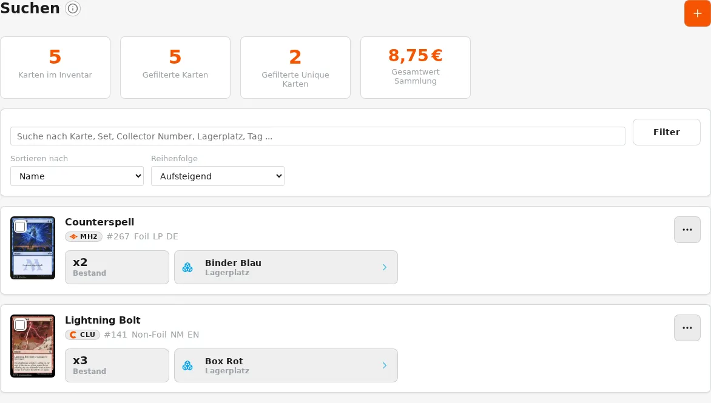This screenshot has height=403, width=711.
Task: Open the Reihenfolge Aufsteigend dropdown
Action: [x=218, y=176]
